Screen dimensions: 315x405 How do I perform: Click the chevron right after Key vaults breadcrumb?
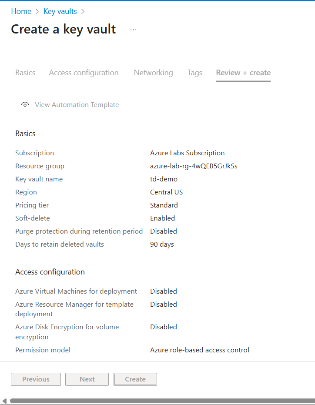[x=83, y=12]
